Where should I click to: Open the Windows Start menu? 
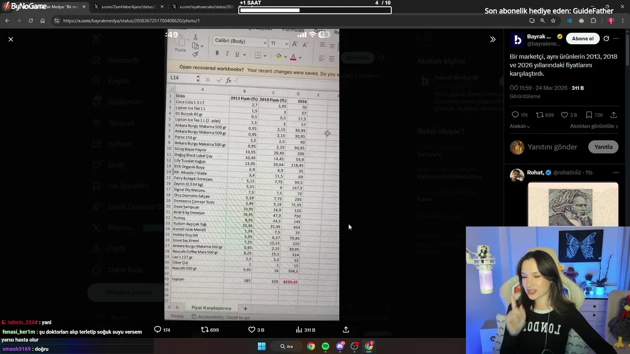click(261, 346)
